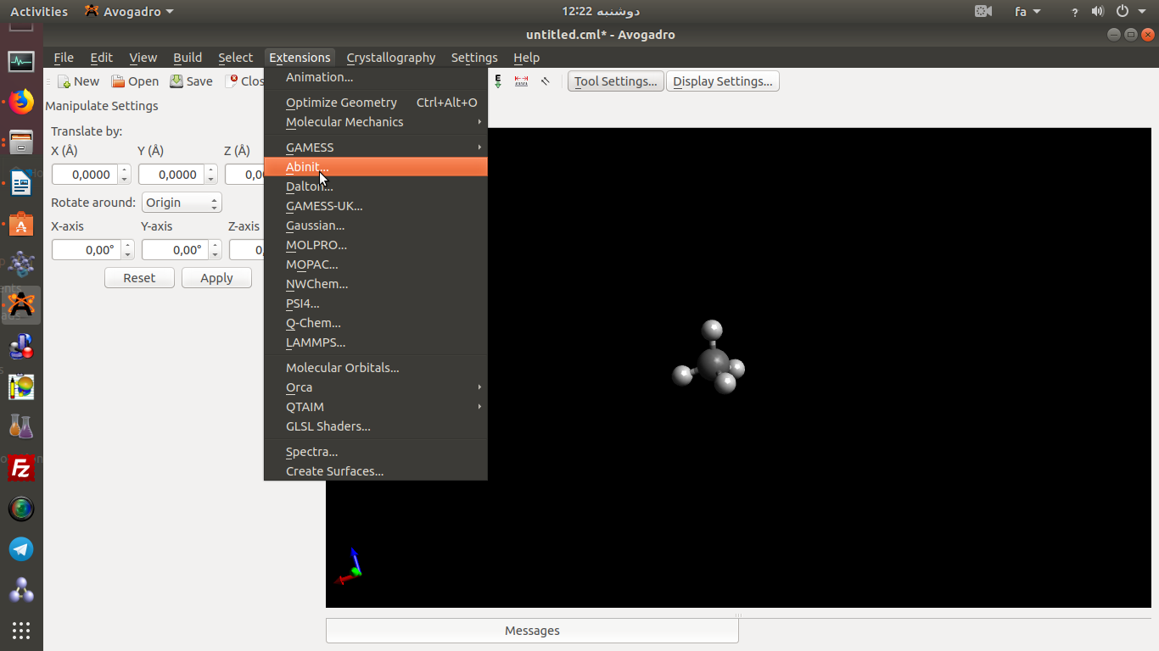The height and width of the screenshot is (651, 1159).
Task: Choose Abinit... from the Extensions menu
Action: [x=376, y=167]
